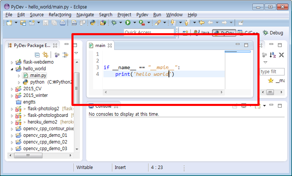Click the Print icon in toolbar
Viewport: 292px width, 176px height.
tap(63, 23)
